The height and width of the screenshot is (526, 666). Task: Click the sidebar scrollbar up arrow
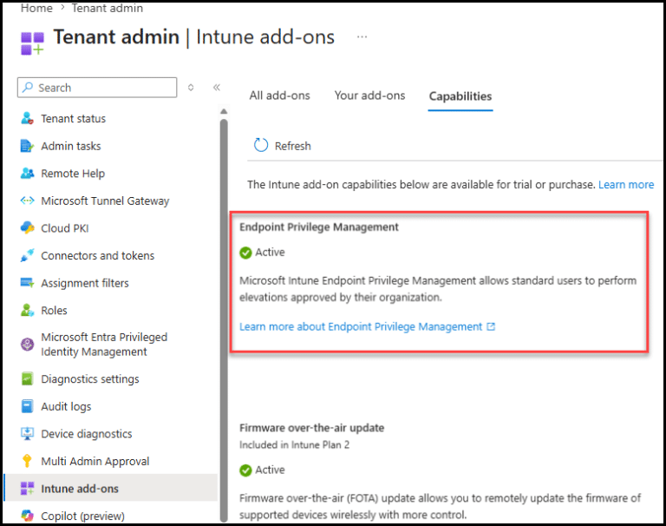pyautogui.click(x=224, y=111)
